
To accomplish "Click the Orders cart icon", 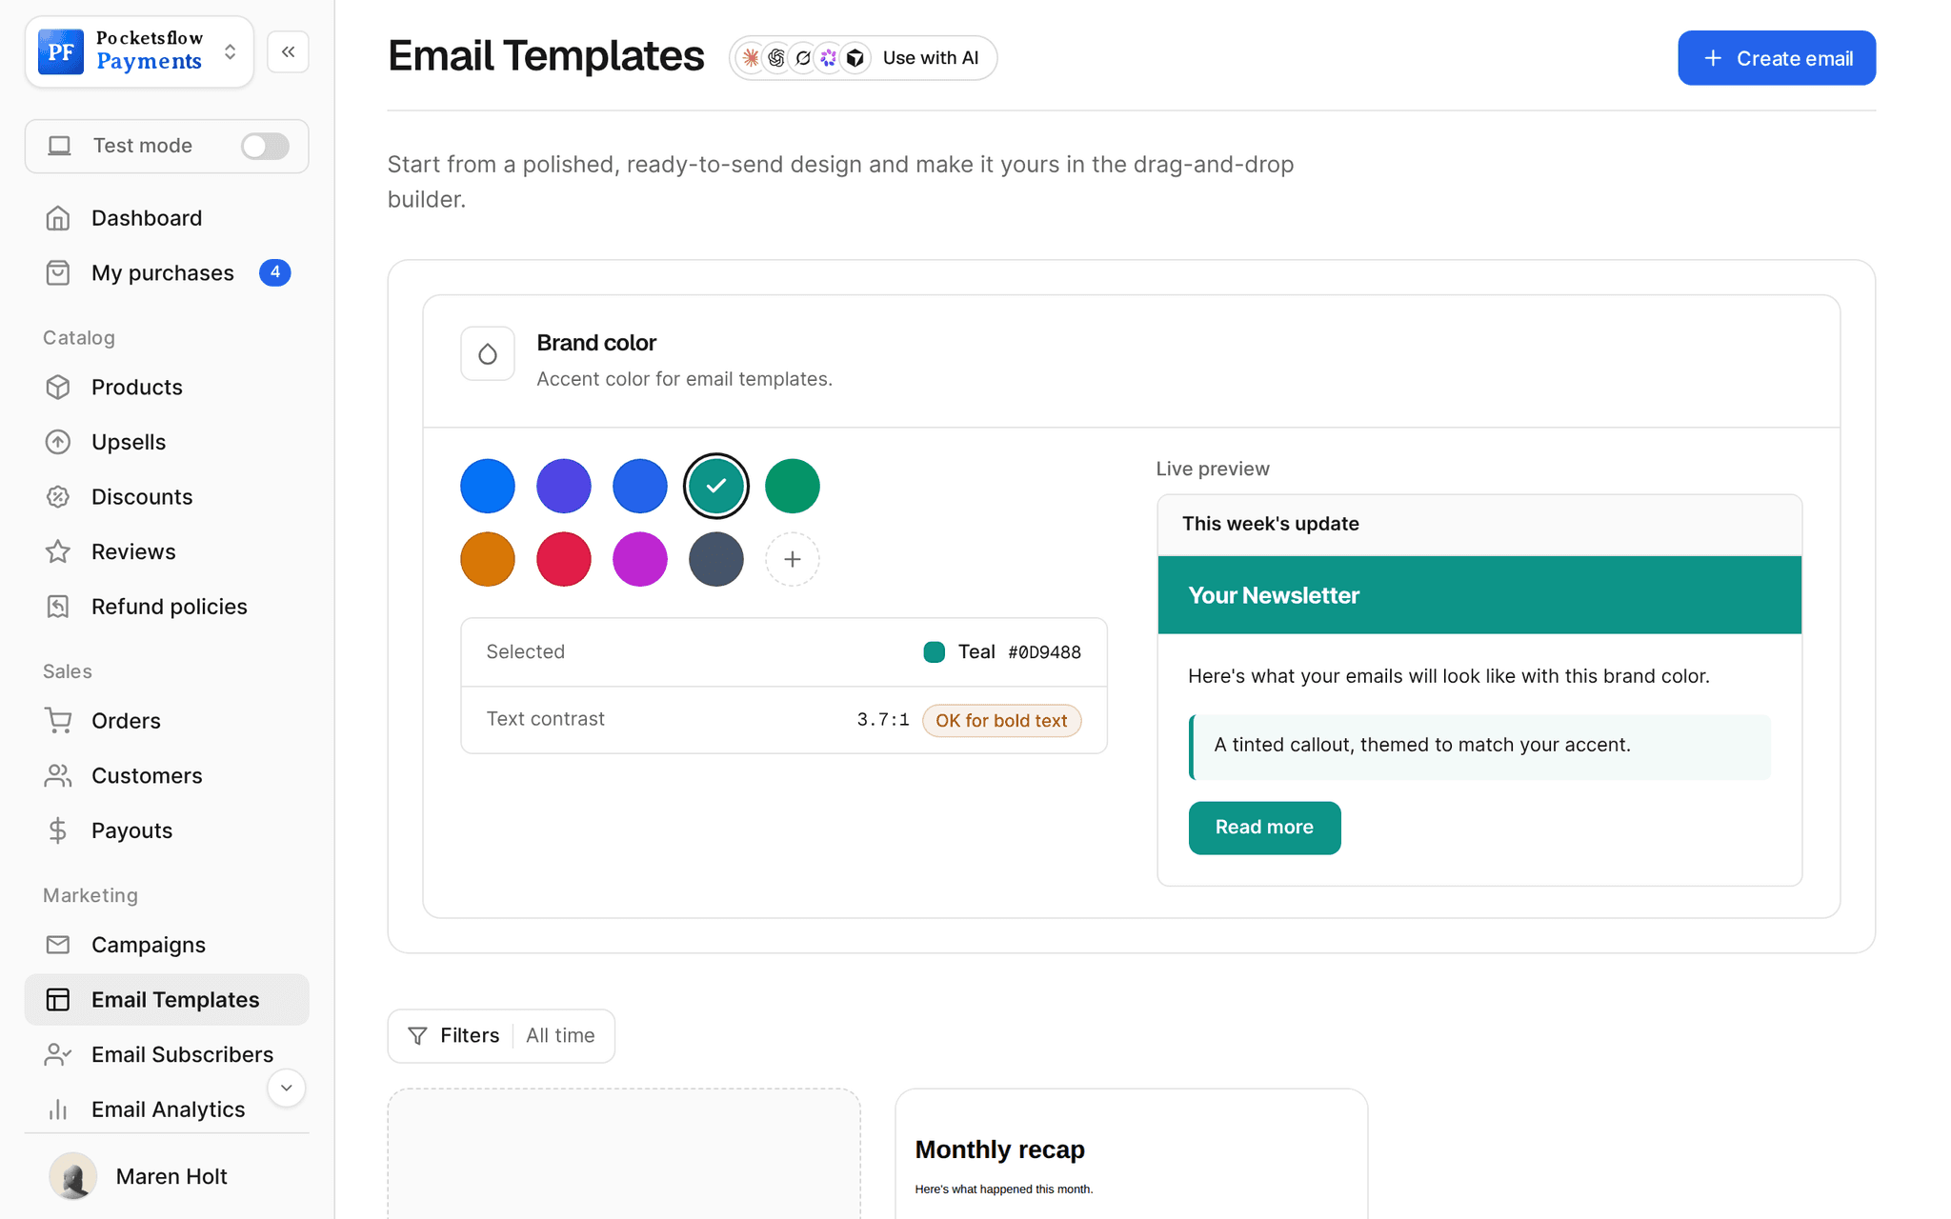I will pyautogui.click(x=58, y=721).
